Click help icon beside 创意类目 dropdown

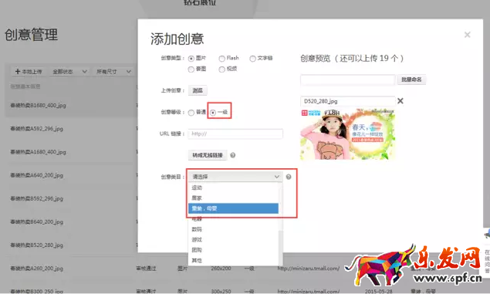[x=289, y=177]
